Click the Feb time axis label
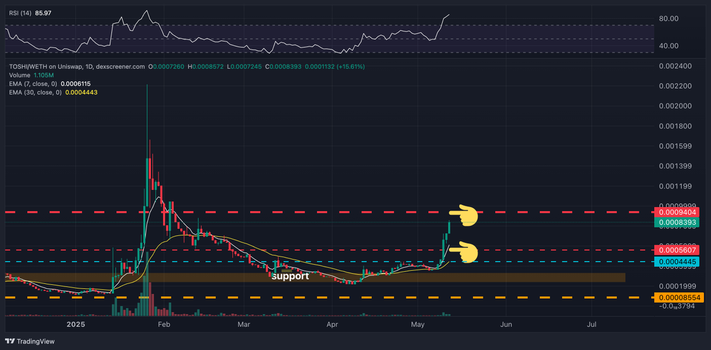 click(164, 325)
